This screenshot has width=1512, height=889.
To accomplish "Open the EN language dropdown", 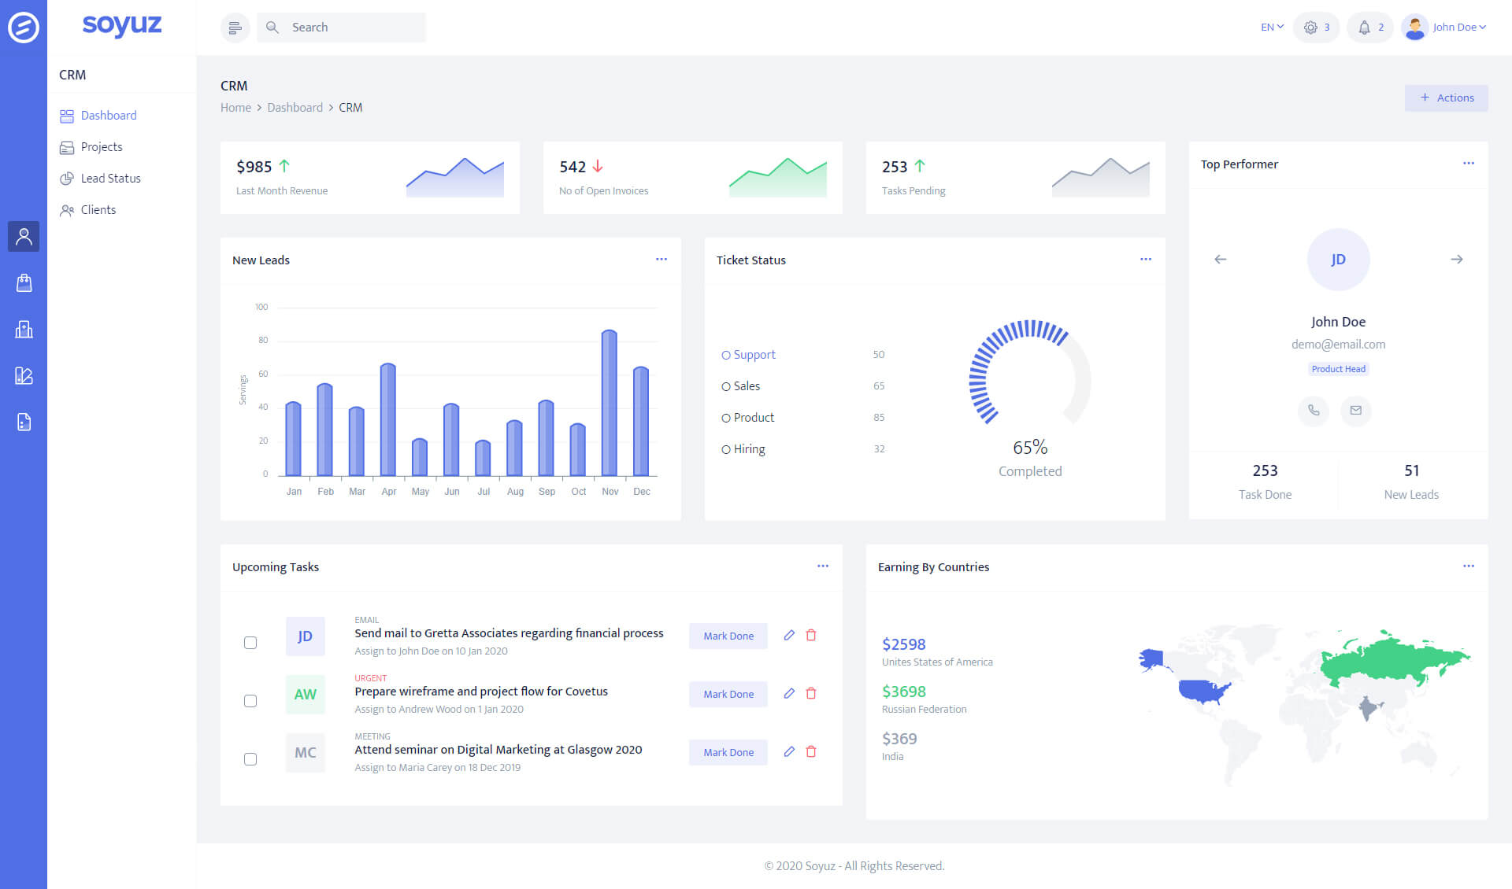I will coord(1271,28).
